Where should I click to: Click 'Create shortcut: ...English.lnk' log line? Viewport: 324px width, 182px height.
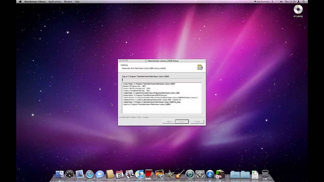(x=152, y=100)
